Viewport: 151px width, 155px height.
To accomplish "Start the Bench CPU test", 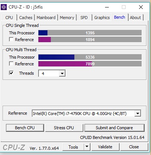I will pos(25,128).
